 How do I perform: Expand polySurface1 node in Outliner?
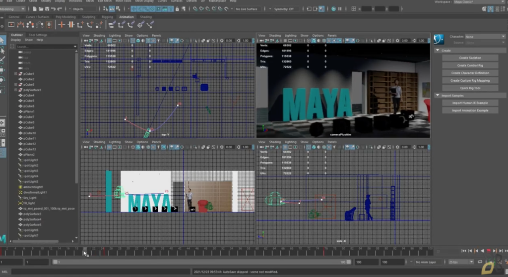click(16, 90)
